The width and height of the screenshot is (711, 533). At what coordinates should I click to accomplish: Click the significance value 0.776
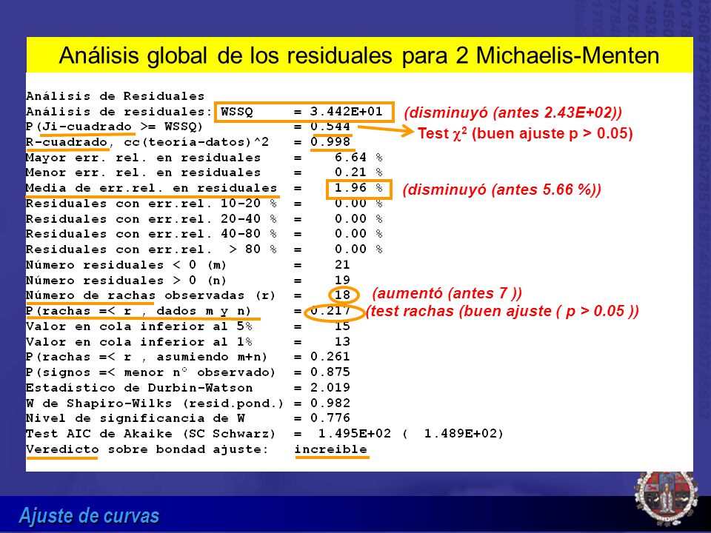[330, 418]
